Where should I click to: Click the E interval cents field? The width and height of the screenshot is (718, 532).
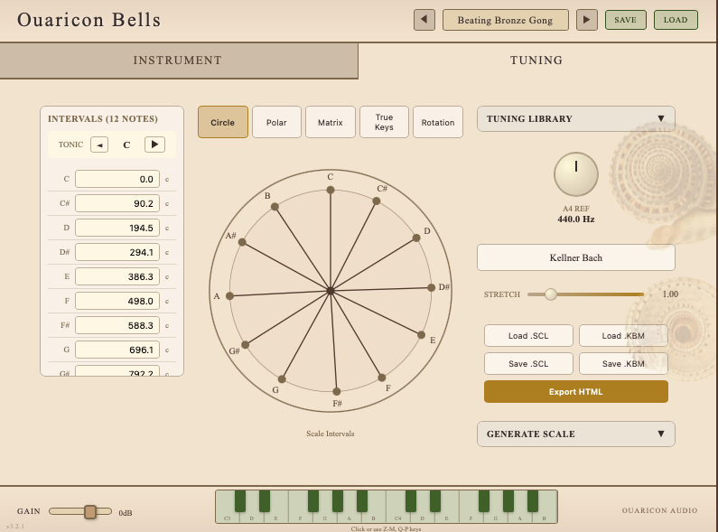pos(117,276)
